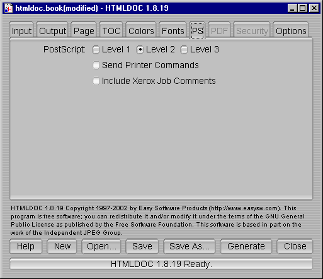Click the New button
Image resolution: width=323 pixels, height=279 pixels.
point(62,246)
